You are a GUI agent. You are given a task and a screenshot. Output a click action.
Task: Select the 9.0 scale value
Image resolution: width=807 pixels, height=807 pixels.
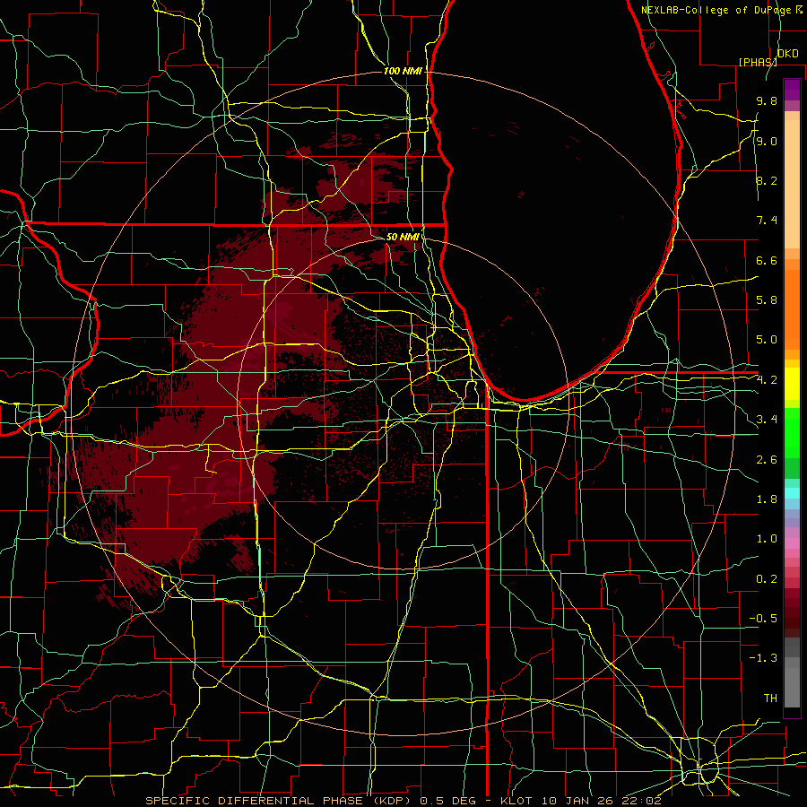767,141
